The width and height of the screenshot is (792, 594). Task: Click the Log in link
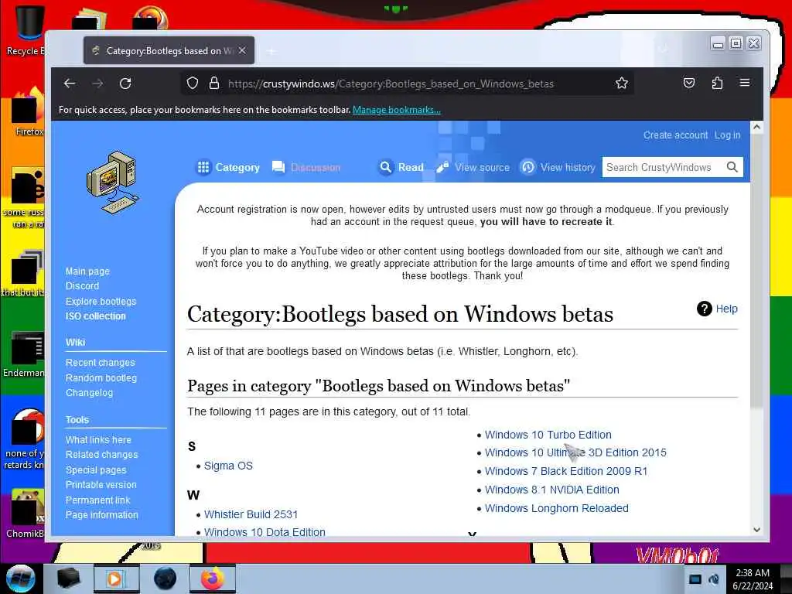(x=727, y=135)
